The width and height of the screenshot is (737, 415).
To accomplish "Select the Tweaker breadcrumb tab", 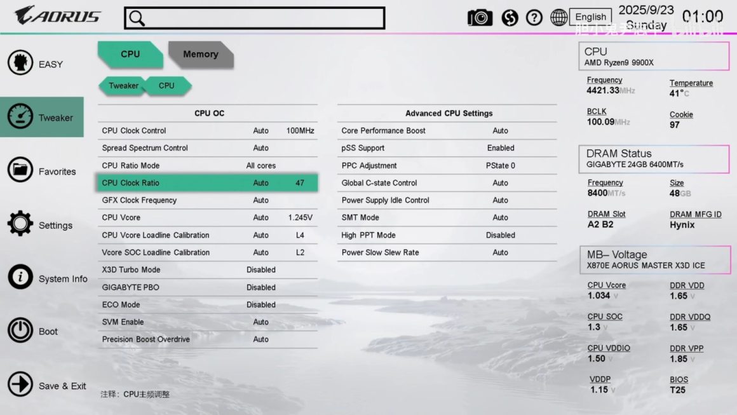I will 123,86.
